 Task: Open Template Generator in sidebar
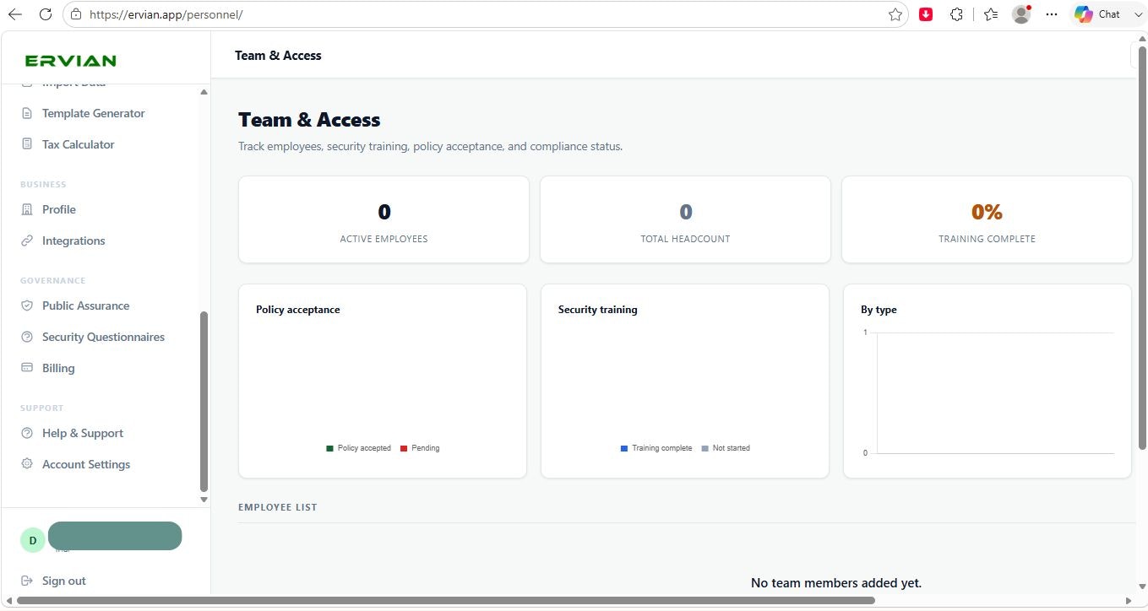[94, 113]
